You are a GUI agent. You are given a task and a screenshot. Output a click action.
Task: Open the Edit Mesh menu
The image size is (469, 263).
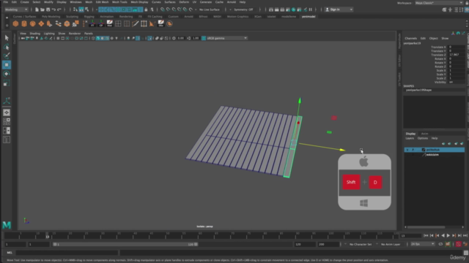[102, 2]
